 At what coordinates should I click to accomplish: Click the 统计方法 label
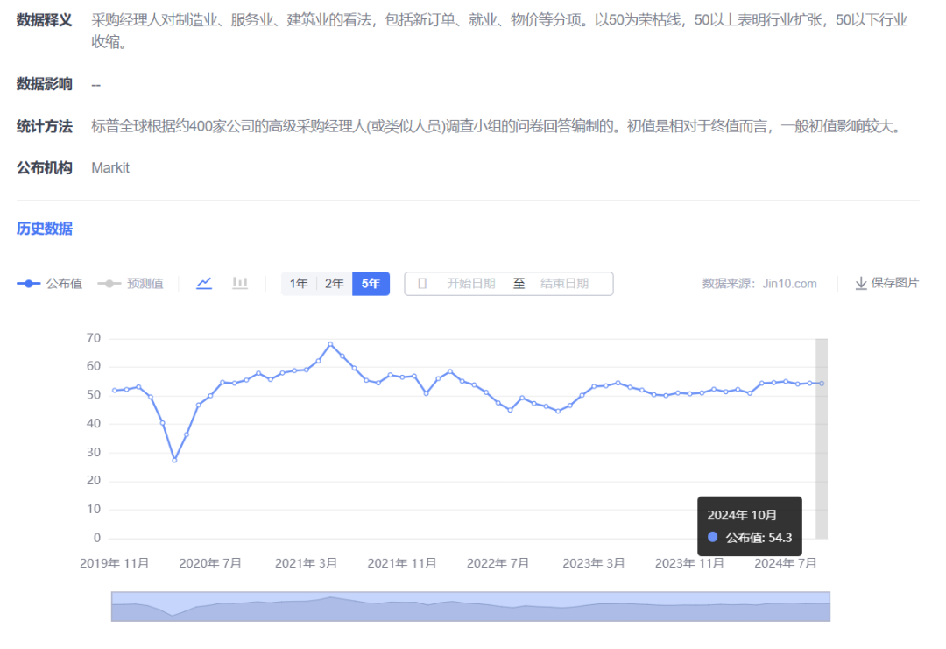45,126
